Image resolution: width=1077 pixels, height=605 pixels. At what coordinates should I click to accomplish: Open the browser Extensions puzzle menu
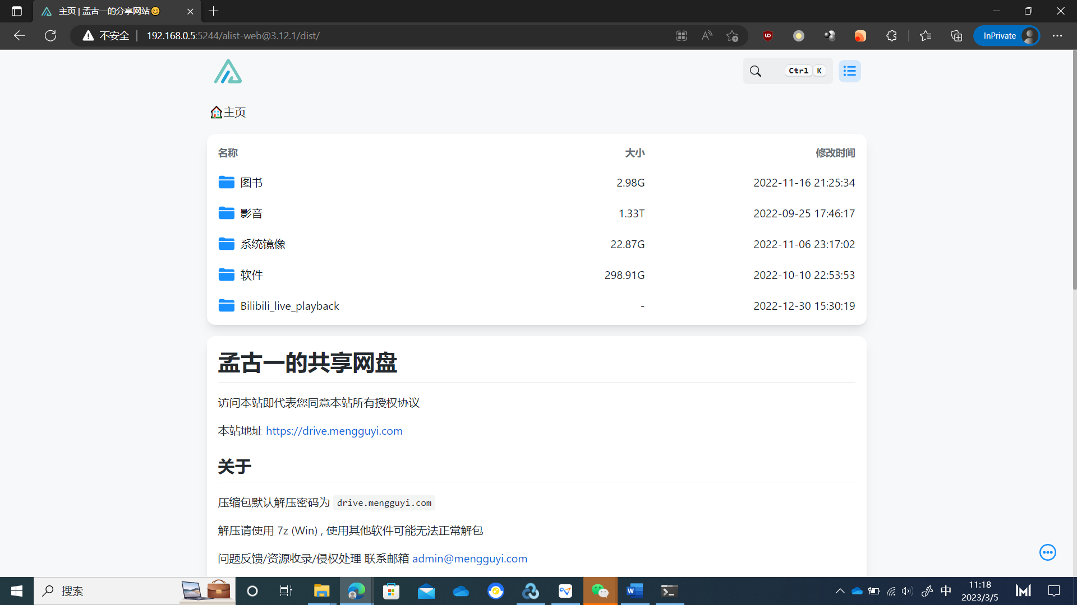[x=891, y=35]
